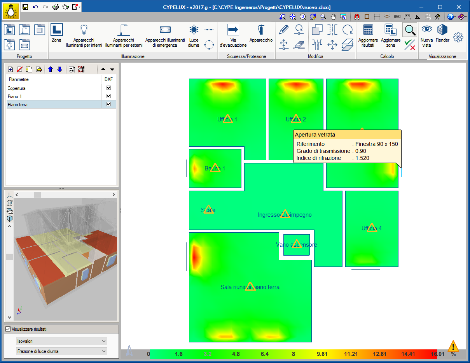Screen dimensions: 470x363
Task: Click the Bagno 1 room label
Action: click(215, 168)
